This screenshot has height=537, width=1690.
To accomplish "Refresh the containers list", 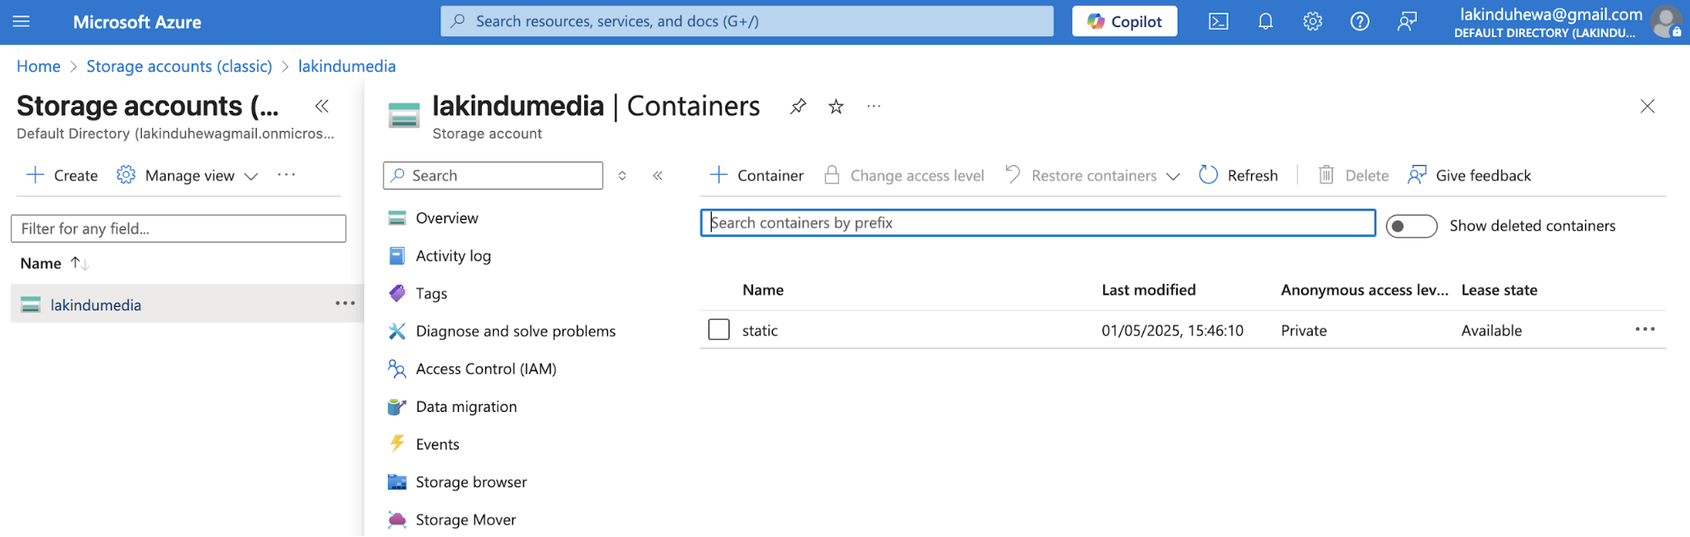I will click(x=1239, y=175).
